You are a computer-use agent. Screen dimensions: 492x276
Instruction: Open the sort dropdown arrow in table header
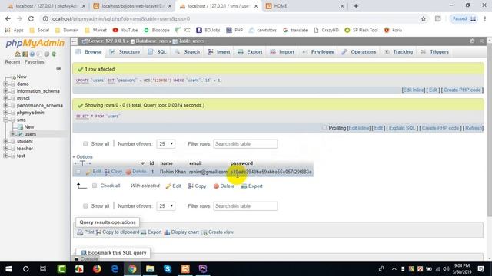click(142, 163)
